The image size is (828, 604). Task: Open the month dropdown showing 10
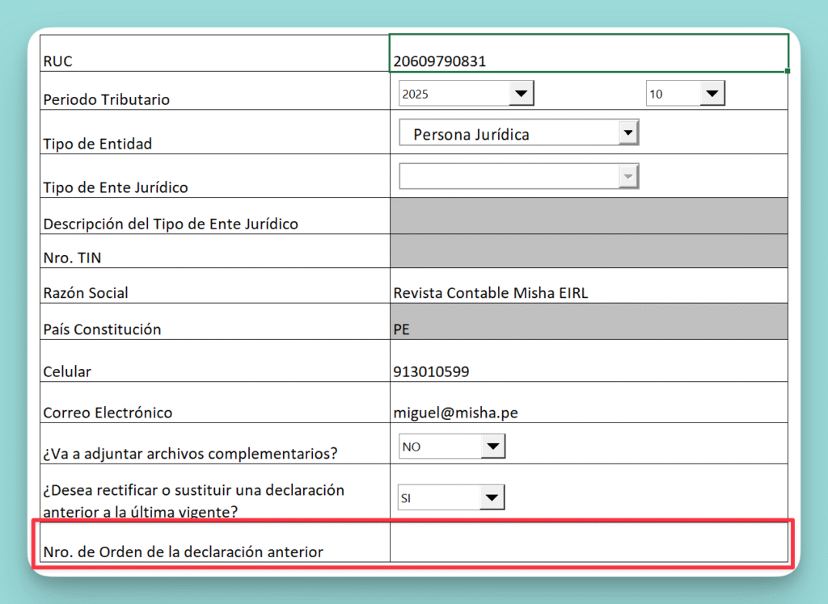tap(712, 94)
